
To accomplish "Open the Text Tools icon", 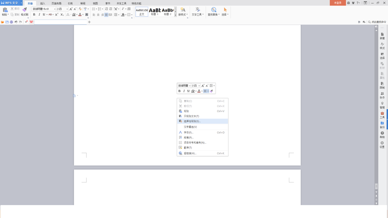I will pos(197,10).
